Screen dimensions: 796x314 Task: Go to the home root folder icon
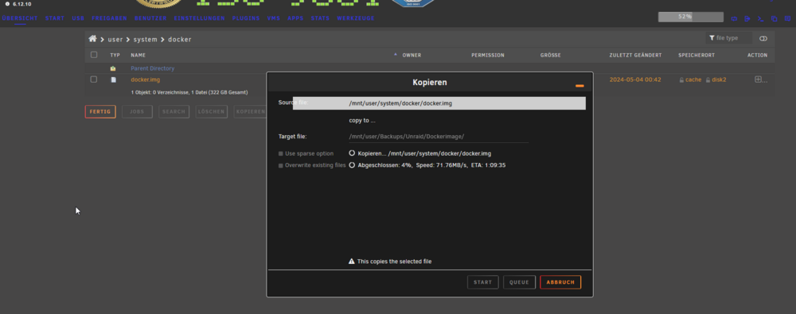tap(92, 38)
